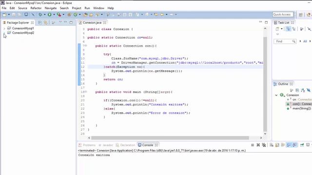This screenshot has width=312, height=175.
Task: Run the program with green Run icon
Action: pyautogui.click(x=50, y=15)
